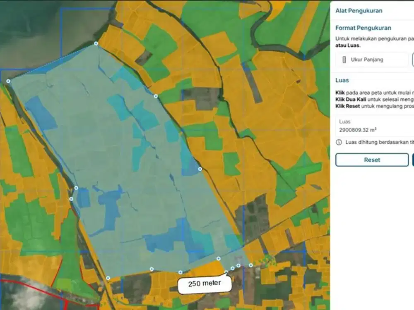
Task: Select the Ukur Panjang measurement option
Action: pos(372,60)
